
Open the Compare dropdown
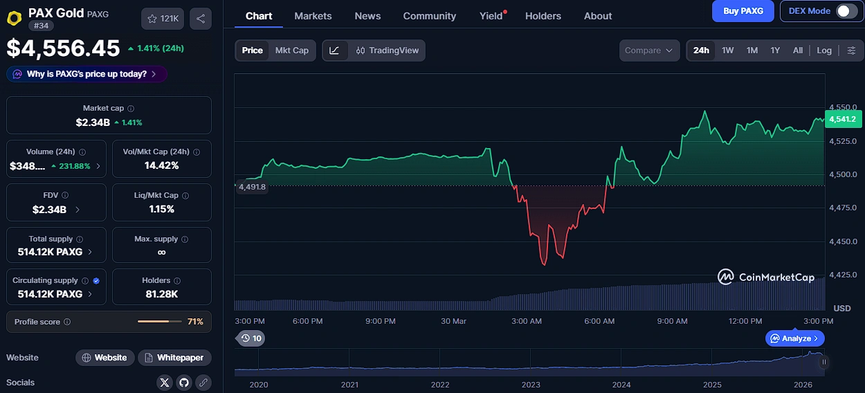click(649, 51)
